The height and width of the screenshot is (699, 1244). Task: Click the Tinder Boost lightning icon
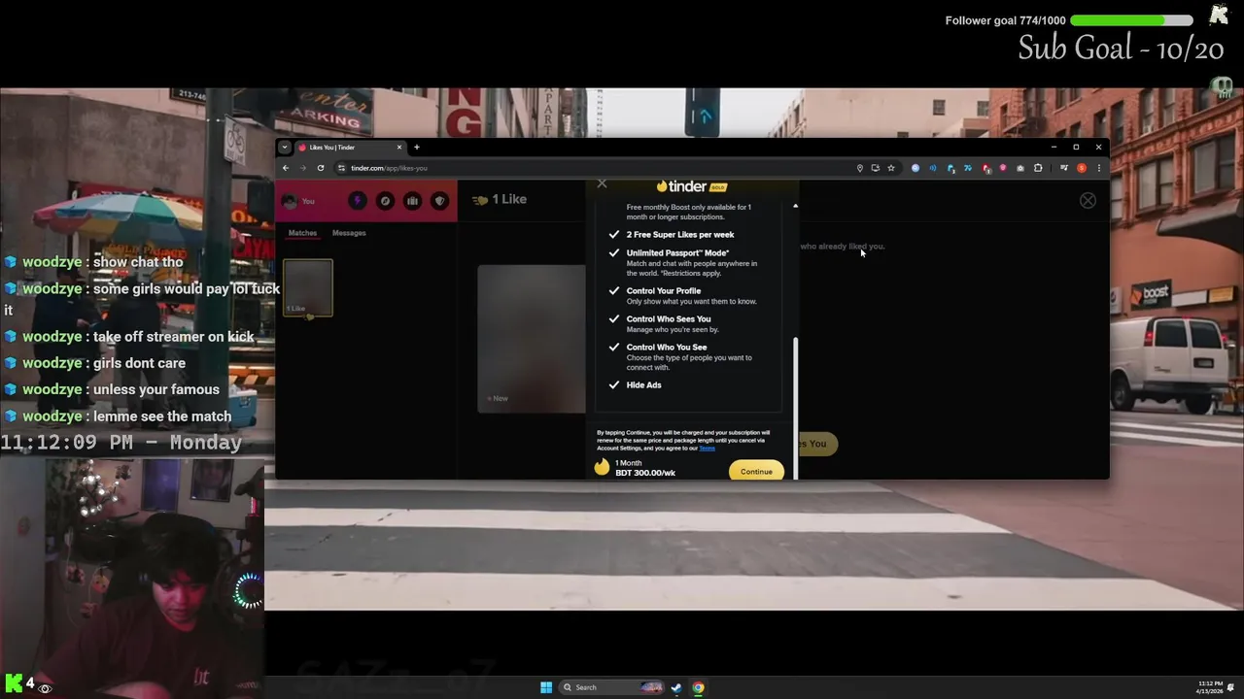pyautogui.click(x=357, y=201)
